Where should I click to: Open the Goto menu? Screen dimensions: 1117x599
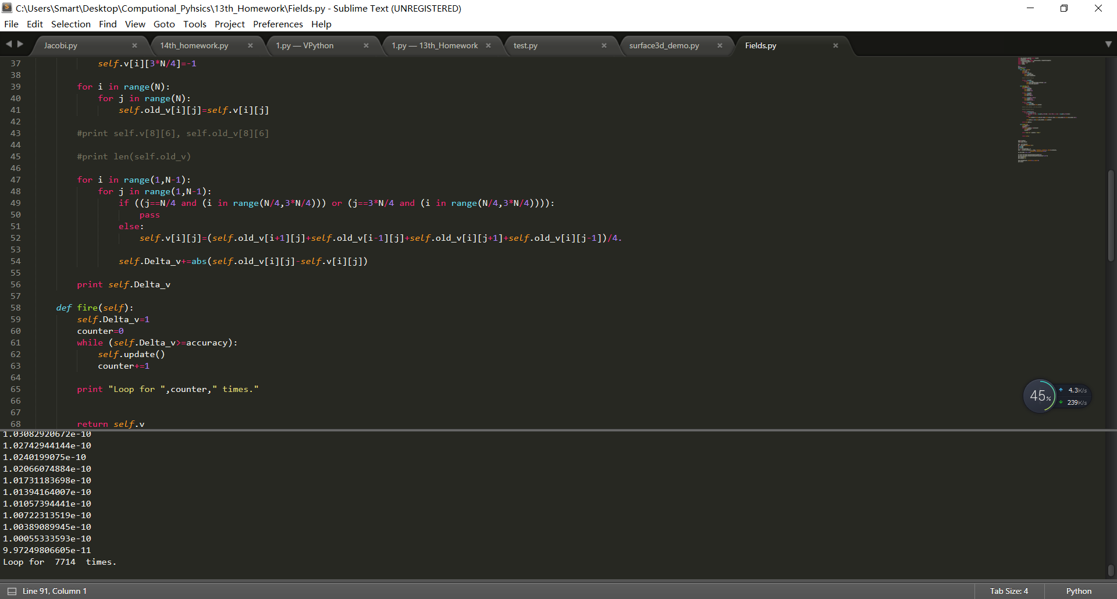click(164, 24)
